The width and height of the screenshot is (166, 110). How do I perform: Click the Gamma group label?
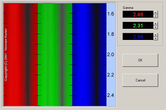[128, 8]
